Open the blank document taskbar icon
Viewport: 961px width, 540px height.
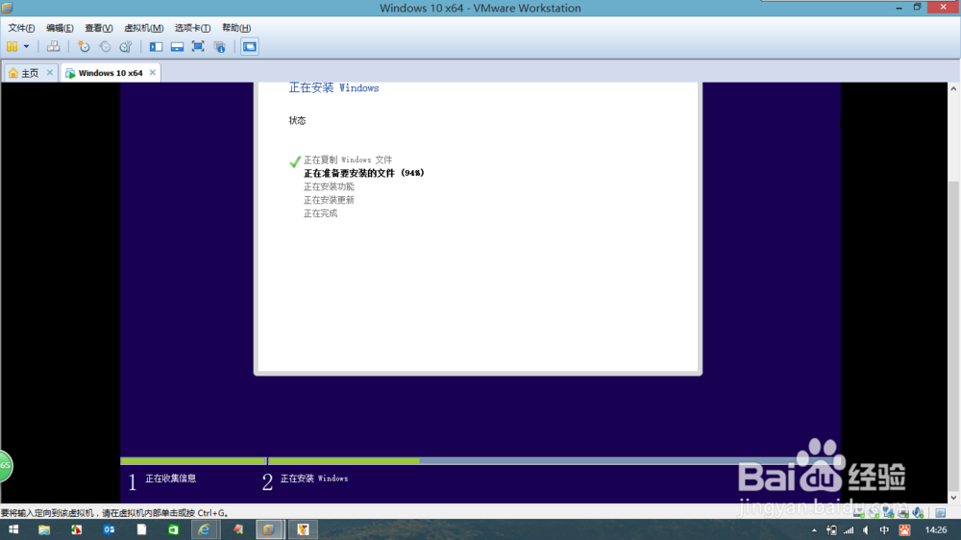pos(141,529)
